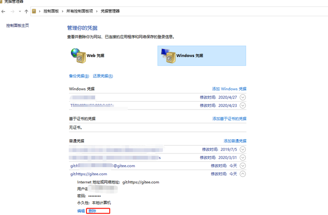
Task: Switch to Web 凭据 tab
Action: click(88, 55)
